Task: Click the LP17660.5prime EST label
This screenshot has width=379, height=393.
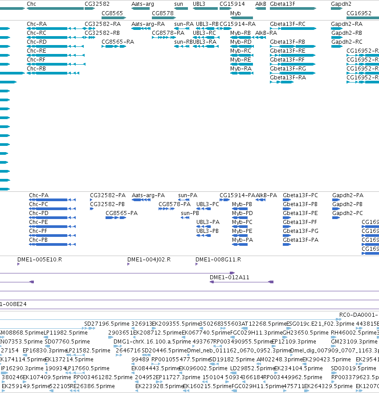Action: click(x=87, y=368)
